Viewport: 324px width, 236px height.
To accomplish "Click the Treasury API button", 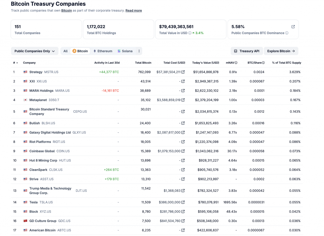I will [246, 51].
